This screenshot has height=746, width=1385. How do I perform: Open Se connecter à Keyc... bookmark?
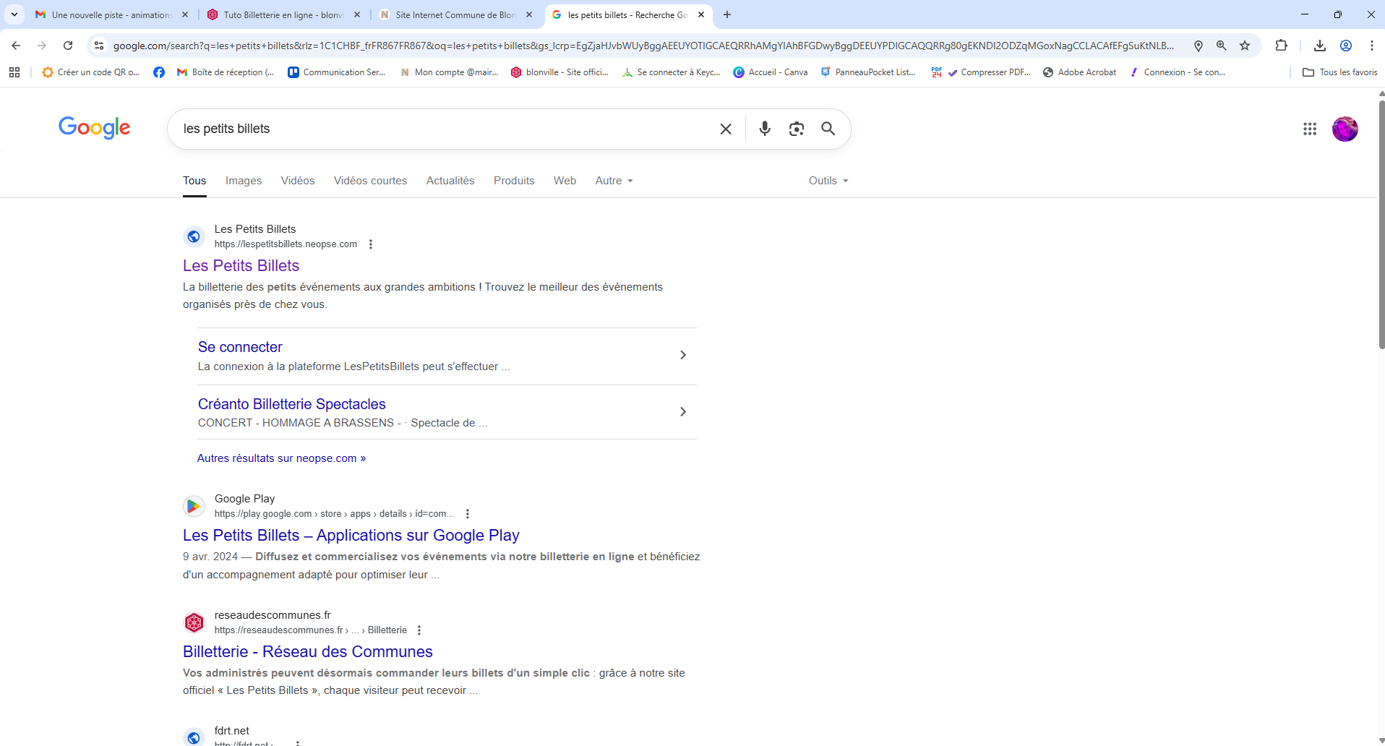coord(671,72)
